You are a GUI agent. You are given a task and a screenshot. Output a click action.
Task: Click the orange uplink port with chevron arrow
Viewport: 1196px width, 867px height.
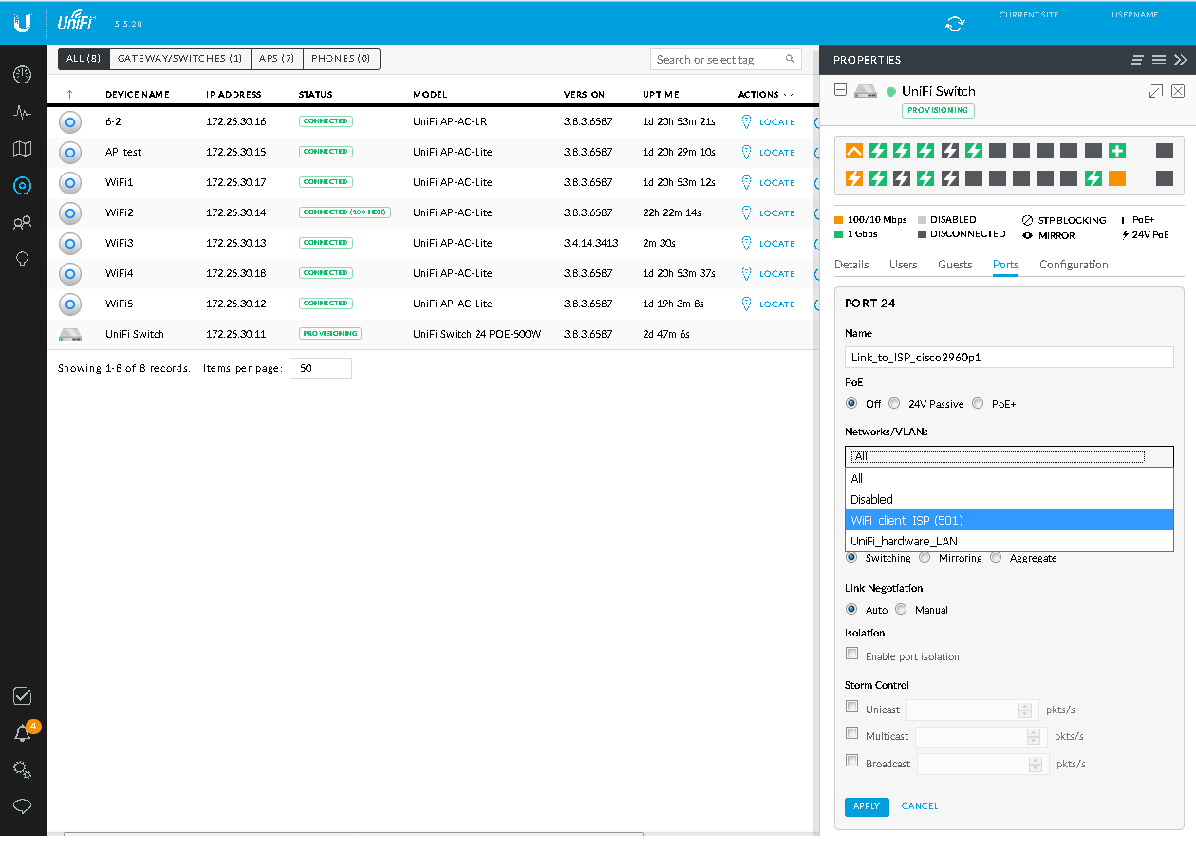tap(854, 151)
